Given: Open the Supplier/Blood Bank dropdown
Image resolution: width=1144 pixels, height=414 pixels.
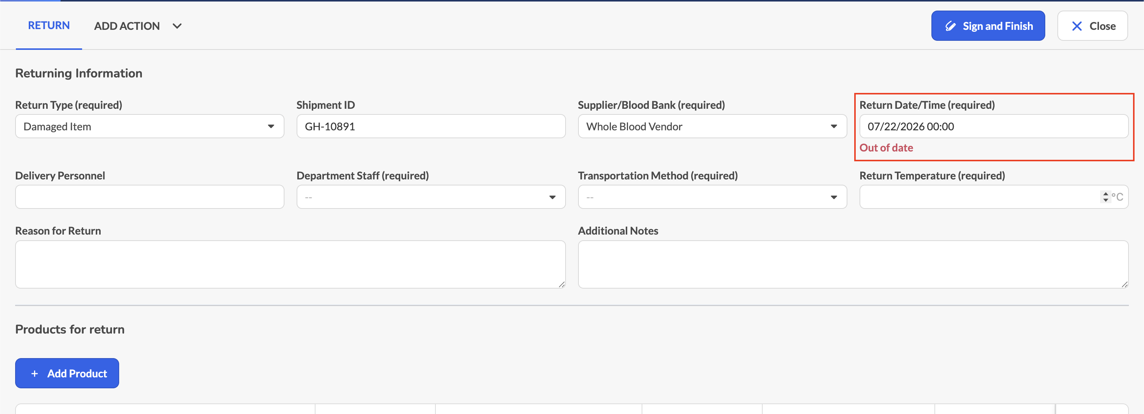Looking at the screenshot, I should 712,126.
